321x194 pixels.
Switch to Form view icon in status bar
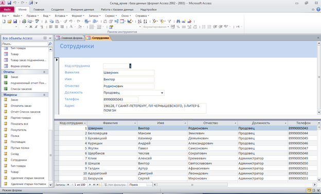[x=309, y=190]
